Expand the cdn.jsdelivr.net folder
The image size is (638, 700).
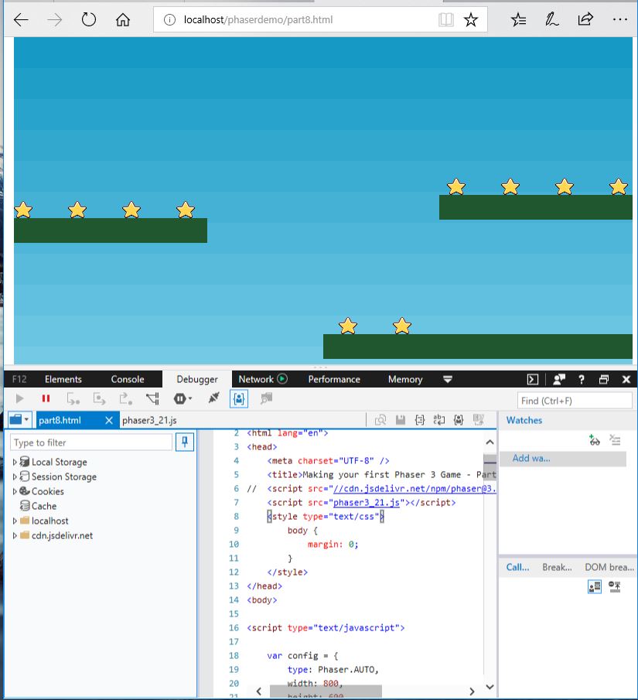click(15, 535)
